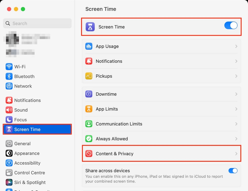The height and width of the screenshot is (191, 248).
Task: Click the "Screen Time" title heading
Action: (x=101, y=9)
